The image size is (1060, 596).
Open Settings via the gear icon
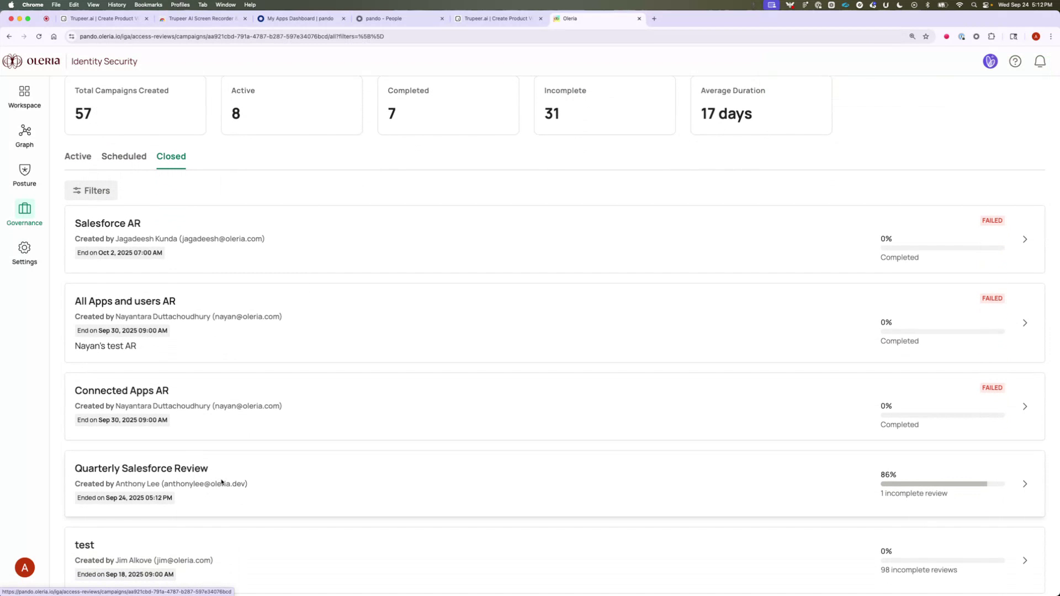click(x=24, y=251)
